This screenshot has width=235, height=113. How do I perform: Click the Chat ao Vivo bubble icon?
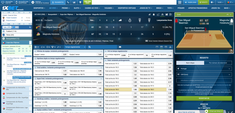[207, 111]
